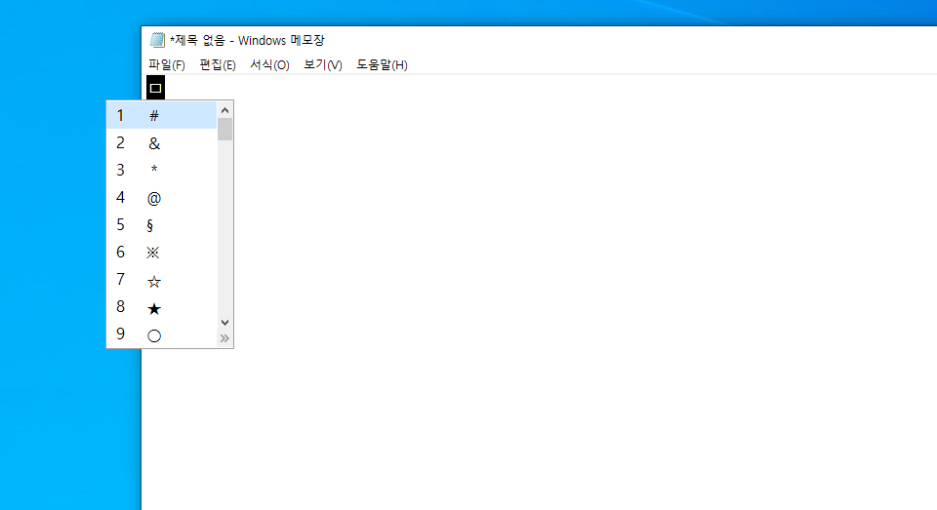Click the 제목 없음 - Windows 메모장 title
Viewport: 937px width, 510px height.
(247, 40)
